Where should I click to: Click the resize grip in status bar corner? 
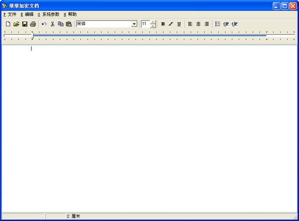click(x=295, y=217)
